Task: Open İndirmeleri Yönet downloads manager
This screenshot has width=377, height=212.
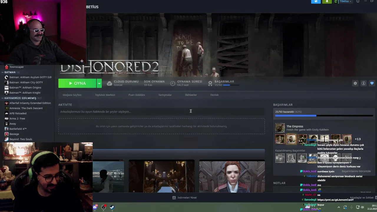Action: [184, 198]
